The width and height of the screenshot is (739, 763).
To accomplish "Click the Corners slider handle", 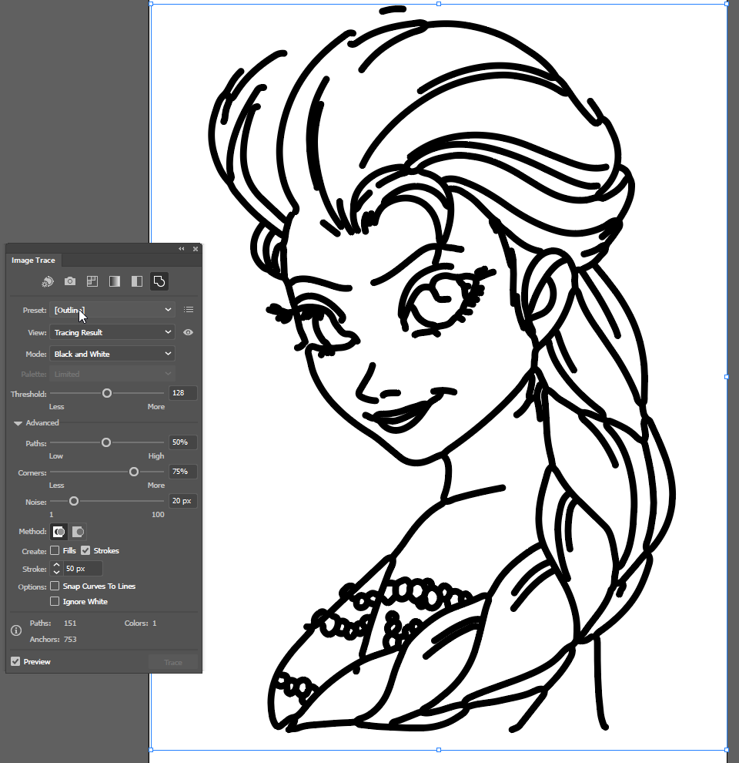I will [134, 472].
